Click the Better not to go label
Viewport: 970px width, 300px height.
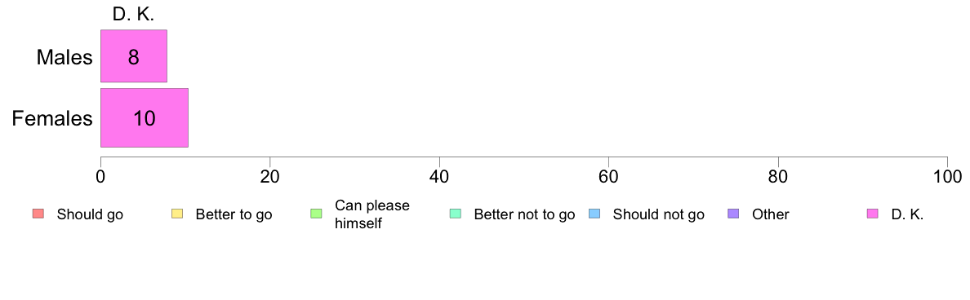click(x=524, y=215)
